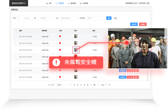Click the 退出 logout link

(x=148, y=3)
